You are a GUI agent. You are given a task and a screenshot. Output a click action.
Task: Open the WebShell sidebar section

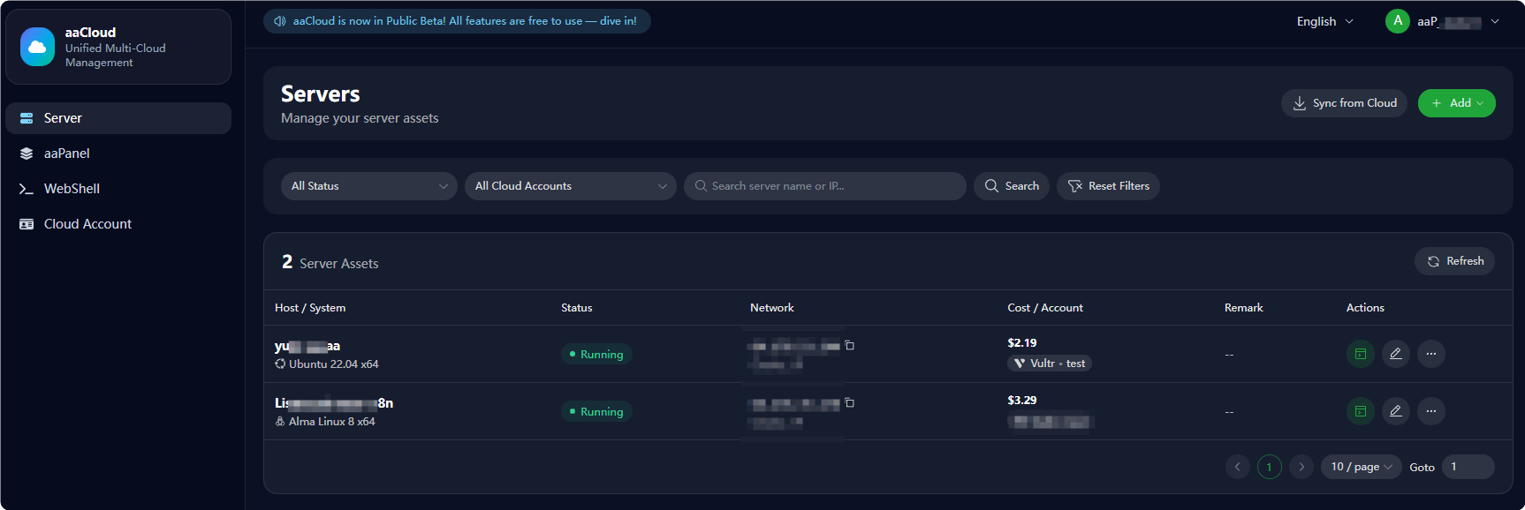[x=118, y=189]
